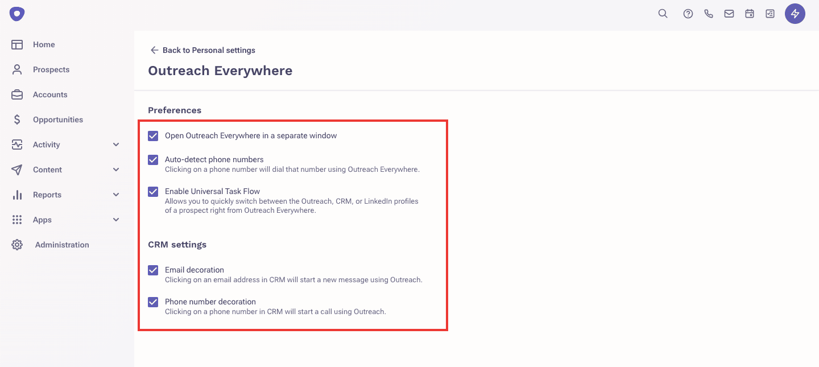
Task: Click the lightning bolt profile avatar
Action: pyautogui.click(x=795, y=14)
